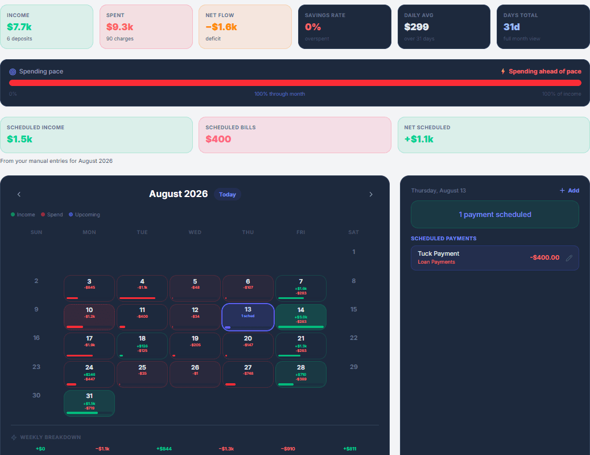Select August 26 on calendar
The image size is (590, 455).
[195, 374]
